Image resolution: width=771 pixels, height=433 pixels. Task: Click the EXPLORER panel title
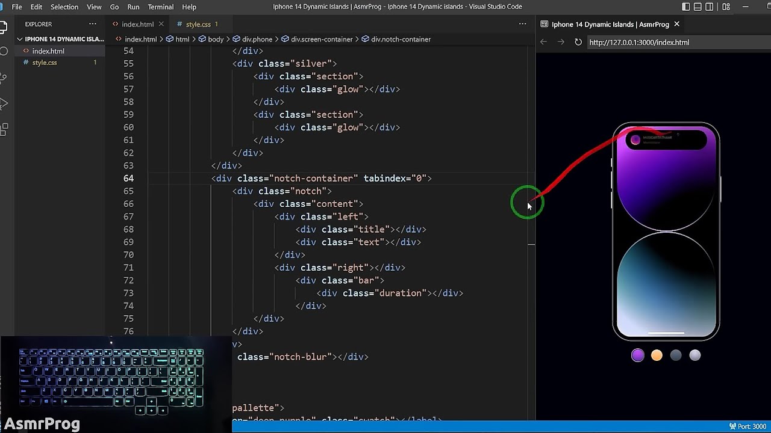[39, 24]
